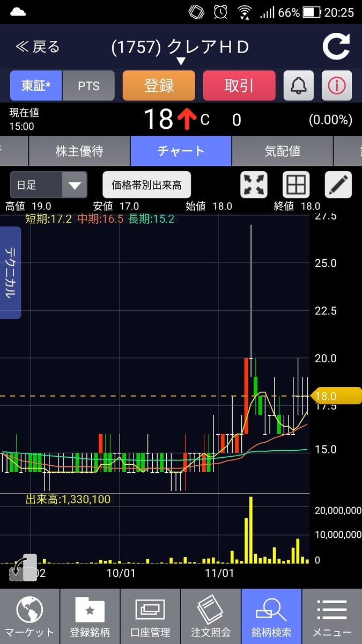
Task: Open 銘柄検索 in bottom bar
Action: pos(271,616)
